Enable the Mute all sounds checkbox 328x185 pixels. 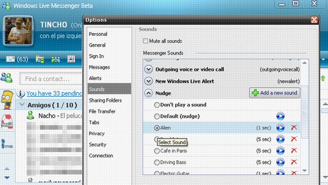click(x=146, y=41)
